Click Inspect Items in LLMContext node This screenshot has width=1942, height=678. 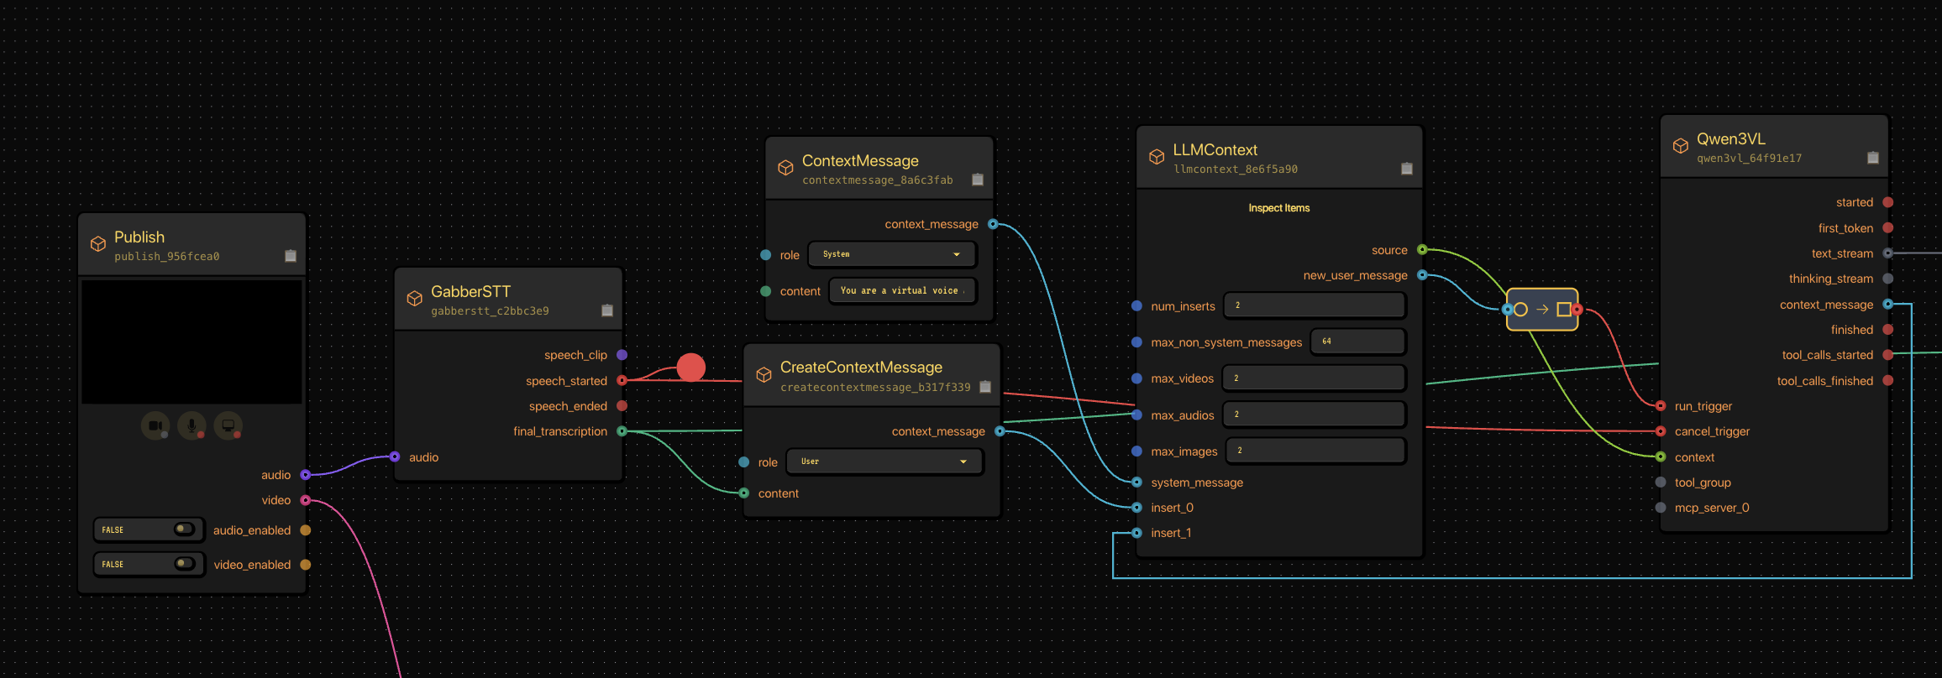point(1278,208)
